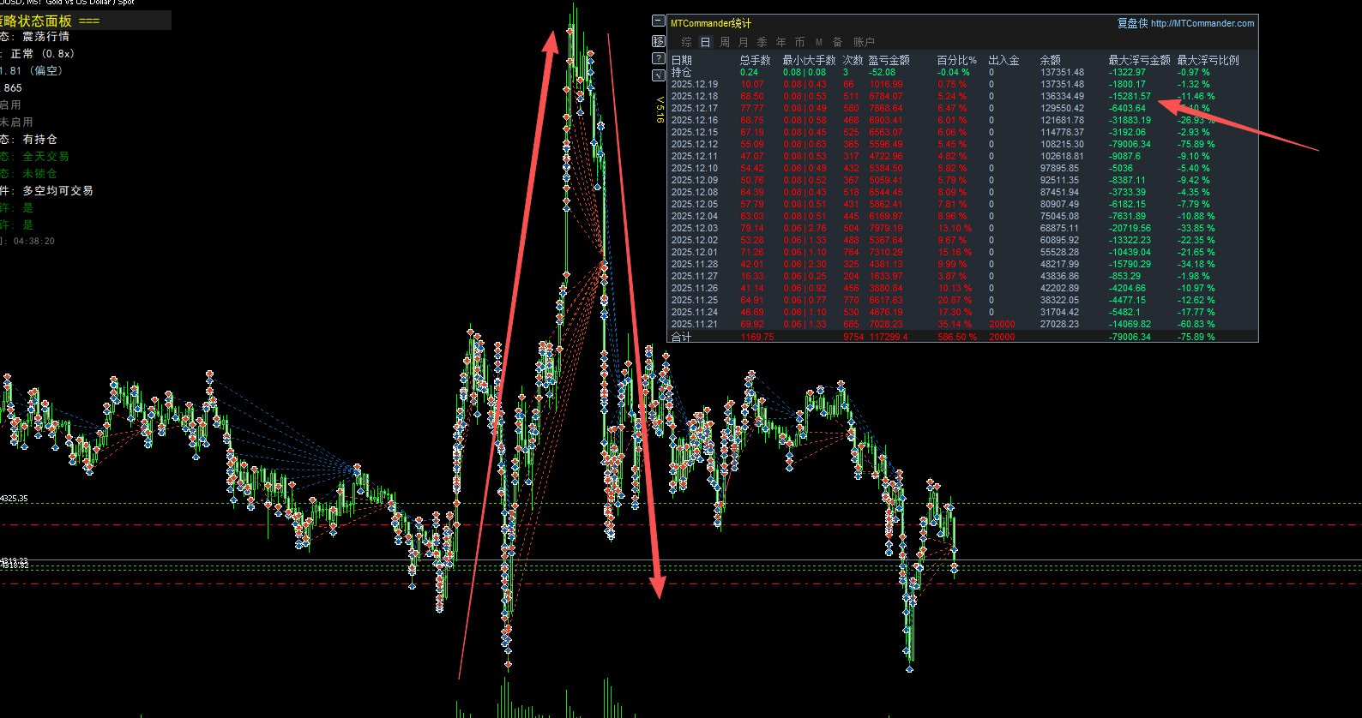
Task: Click the 最大浮亏比例 column header
Action: [1208, 60]
